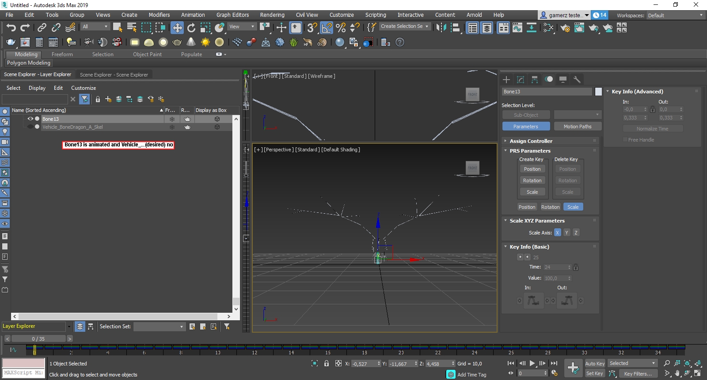The width and height of the screenshot is (707, 380).
Task: Open the Hierarchy panel tab icon
Action: 535,80
